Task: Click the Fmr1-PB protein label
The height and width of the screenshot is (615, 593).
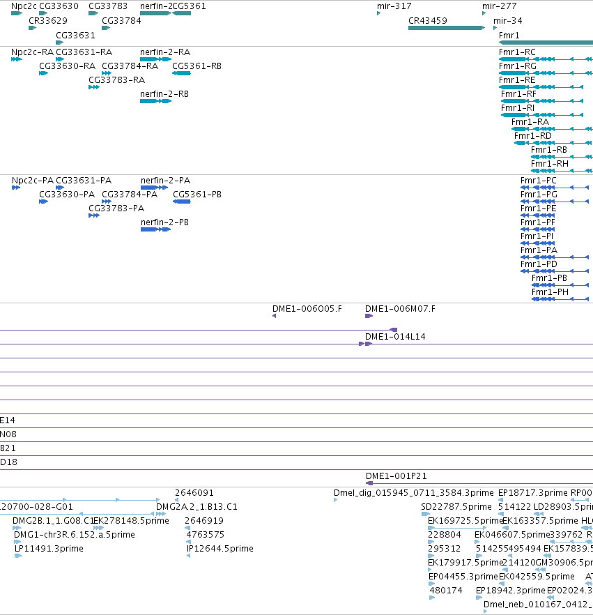Action: pyautogui.click(x=549, y=278)
